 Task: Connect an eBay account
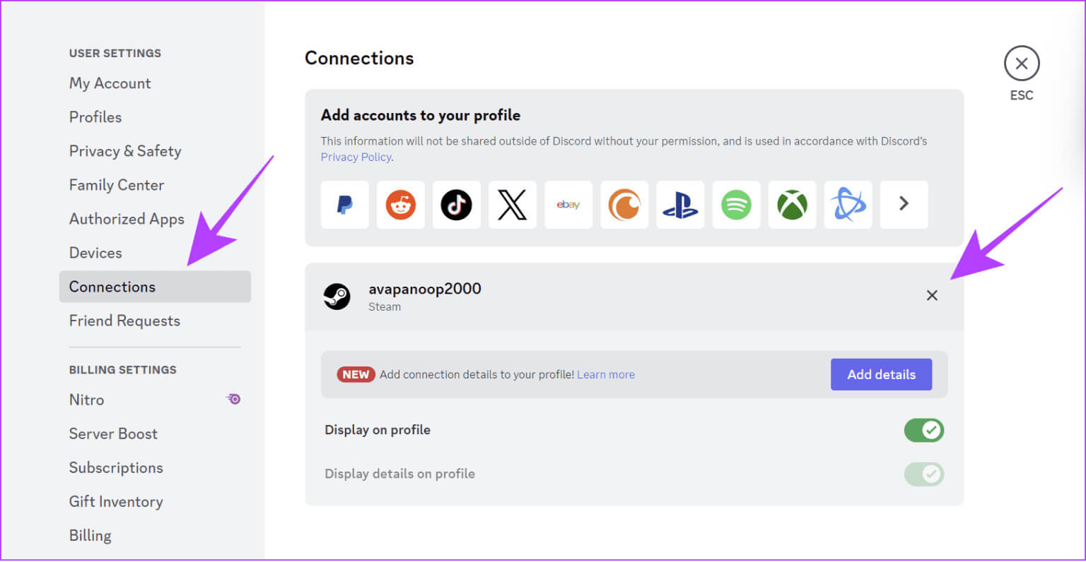click(x=568, y=205)
